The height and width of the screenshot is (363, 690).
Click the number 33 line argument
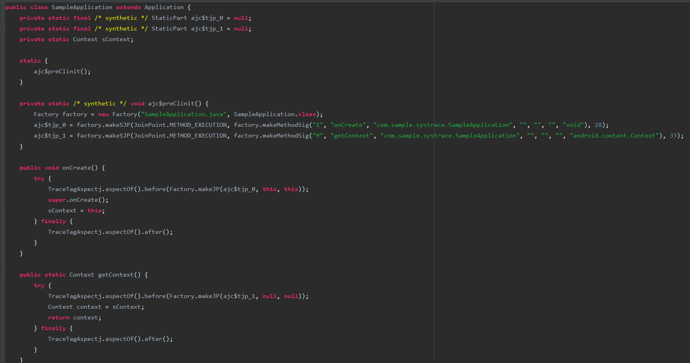(x=673, y=136)
